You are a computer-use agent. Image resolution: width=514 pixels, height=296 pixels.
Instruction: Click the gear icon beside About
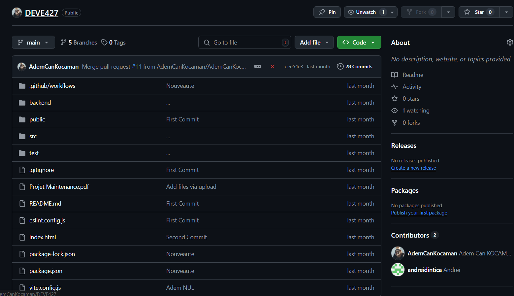tap(510, 43)
